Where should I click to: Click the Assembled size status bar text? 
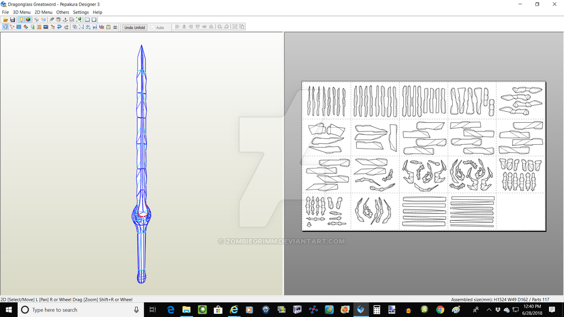[500, 299]
